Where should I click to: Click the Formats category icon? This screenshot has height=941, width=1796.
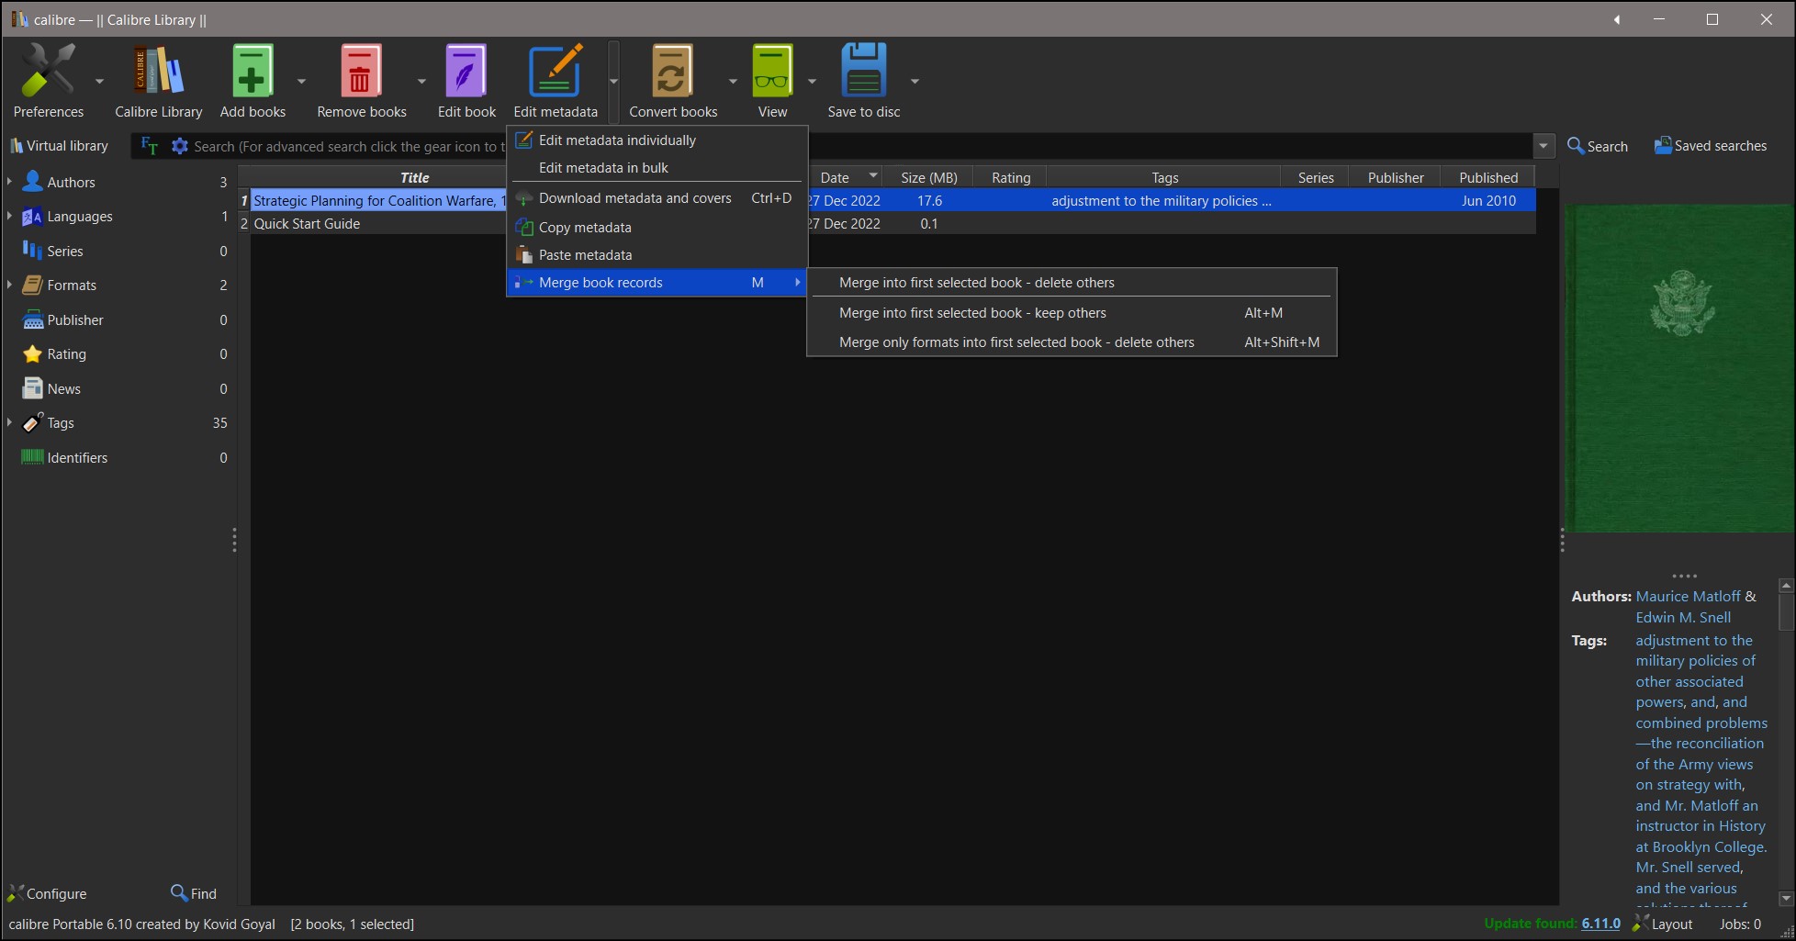click(x=32, y=286)
